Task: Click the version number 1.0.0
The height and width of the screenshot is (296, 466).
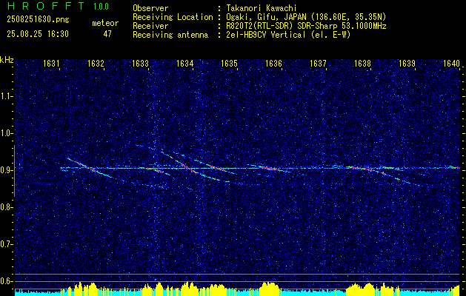Action: tap(101, 7)
